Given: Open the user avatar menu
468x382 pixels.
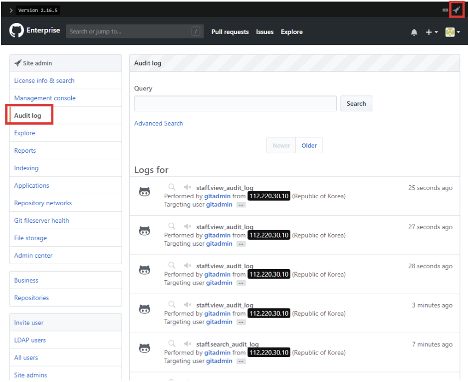Looking at the screenshot, I should point(452,32).
